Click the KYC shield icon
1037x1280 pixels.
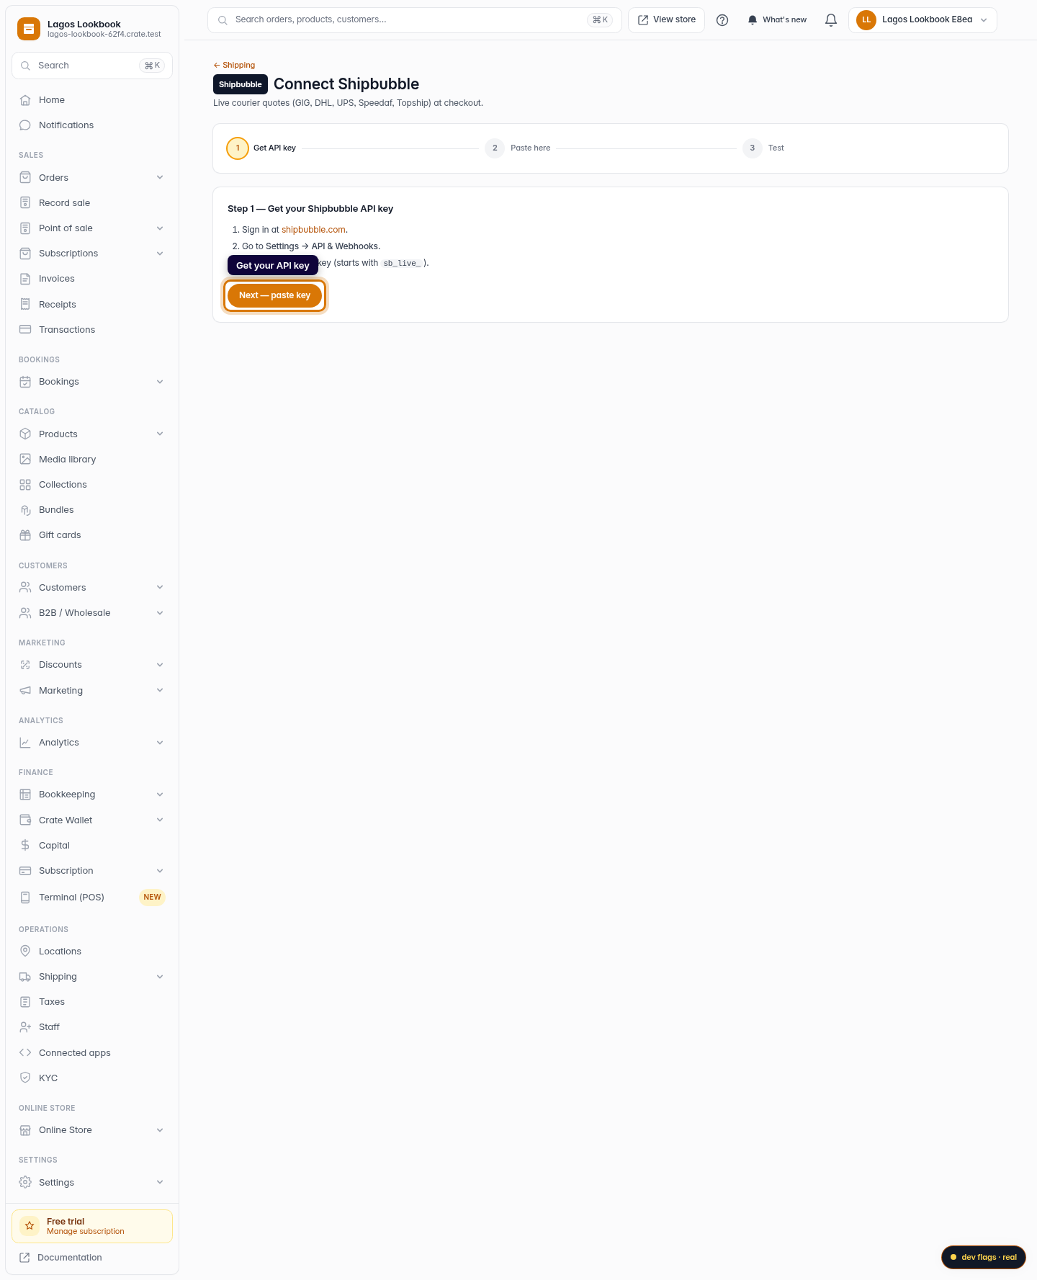[x=25, y=1078]
